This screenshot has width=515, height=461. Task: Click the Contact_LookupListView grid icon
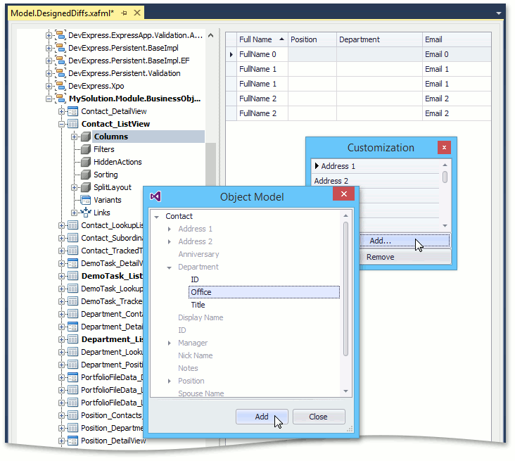[73, 225]
